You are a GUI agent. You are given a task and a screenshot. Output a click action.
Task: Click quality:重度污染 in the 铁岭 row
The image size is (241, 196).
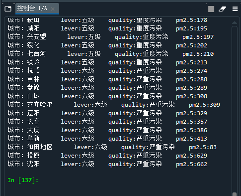[x=135, y=62]
